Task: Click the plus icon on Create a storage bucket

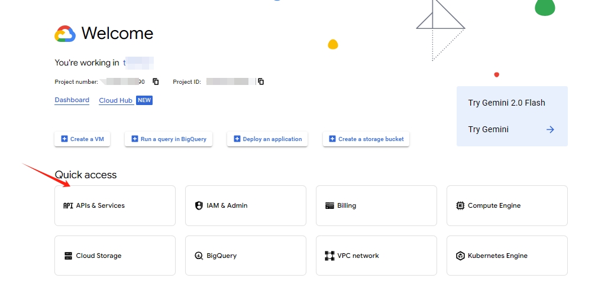Action: point(332,139)
